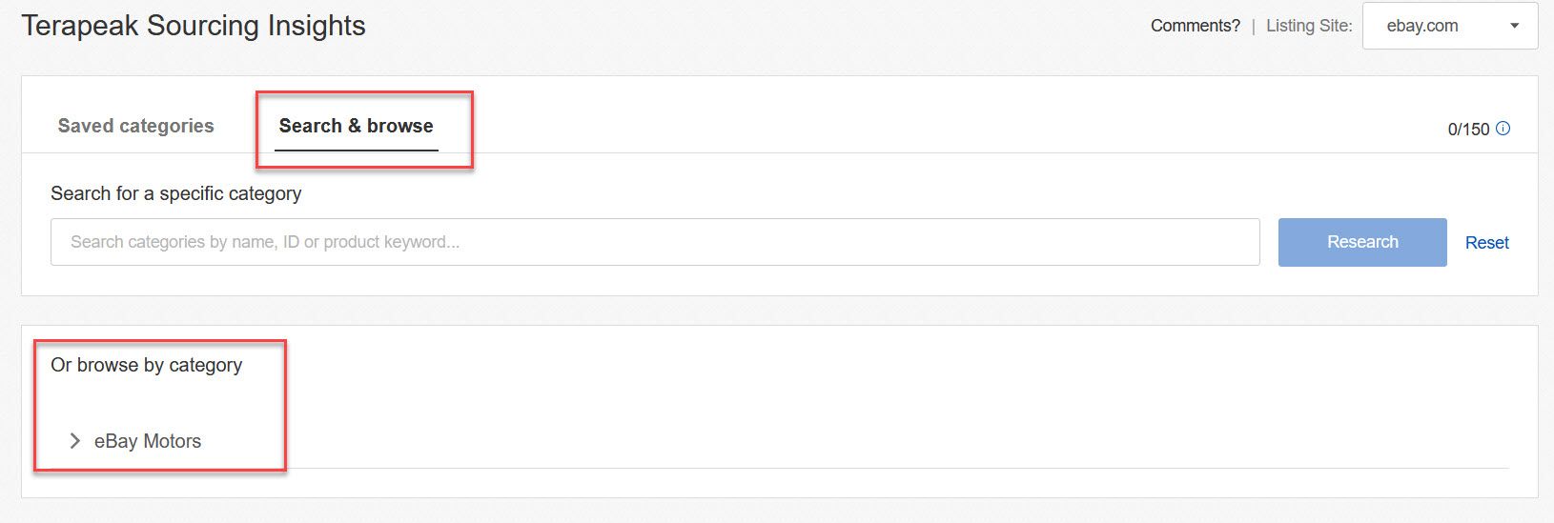Click the 0/150 saved categories counter

pos(1468,129)
